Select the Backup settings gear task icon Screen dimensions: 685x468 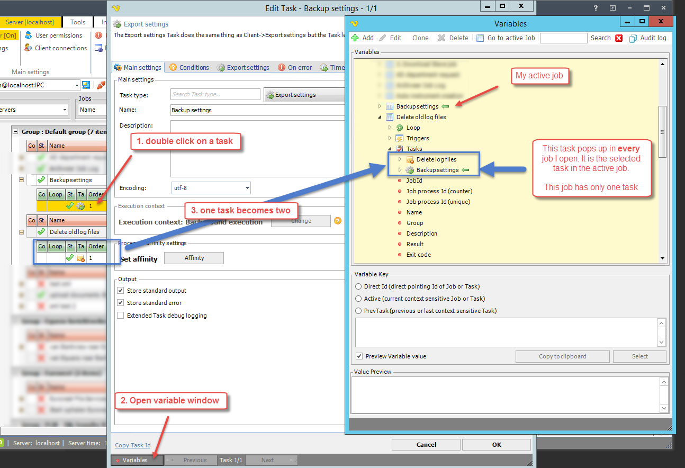click(x=409, y=170)
